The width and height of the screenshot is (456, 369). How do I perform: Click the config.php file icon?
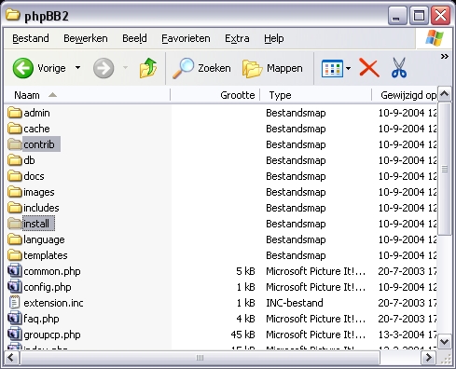point(15,286)
